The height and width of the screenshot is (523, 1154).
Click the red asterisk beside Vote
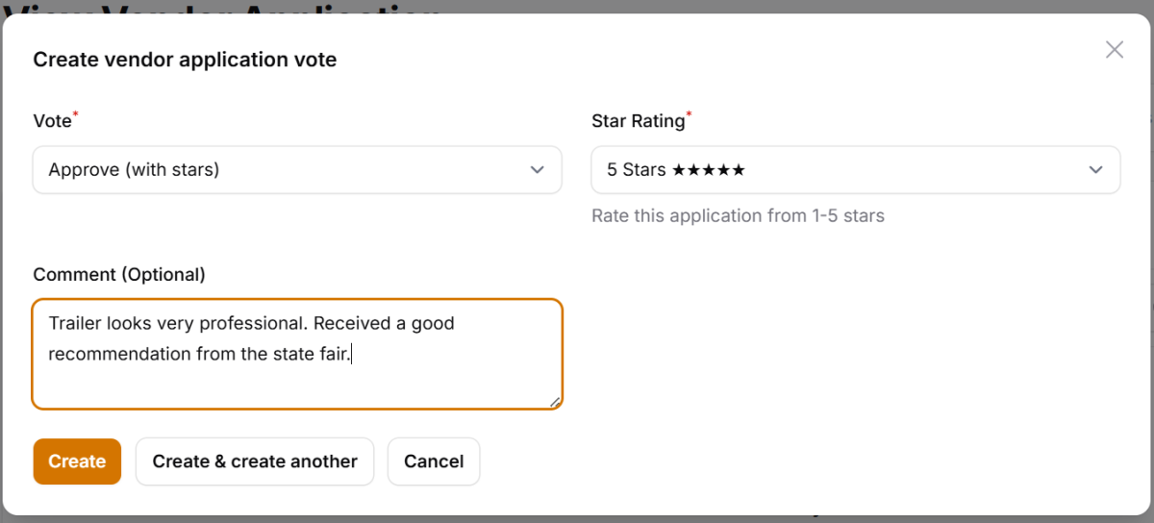76,116
